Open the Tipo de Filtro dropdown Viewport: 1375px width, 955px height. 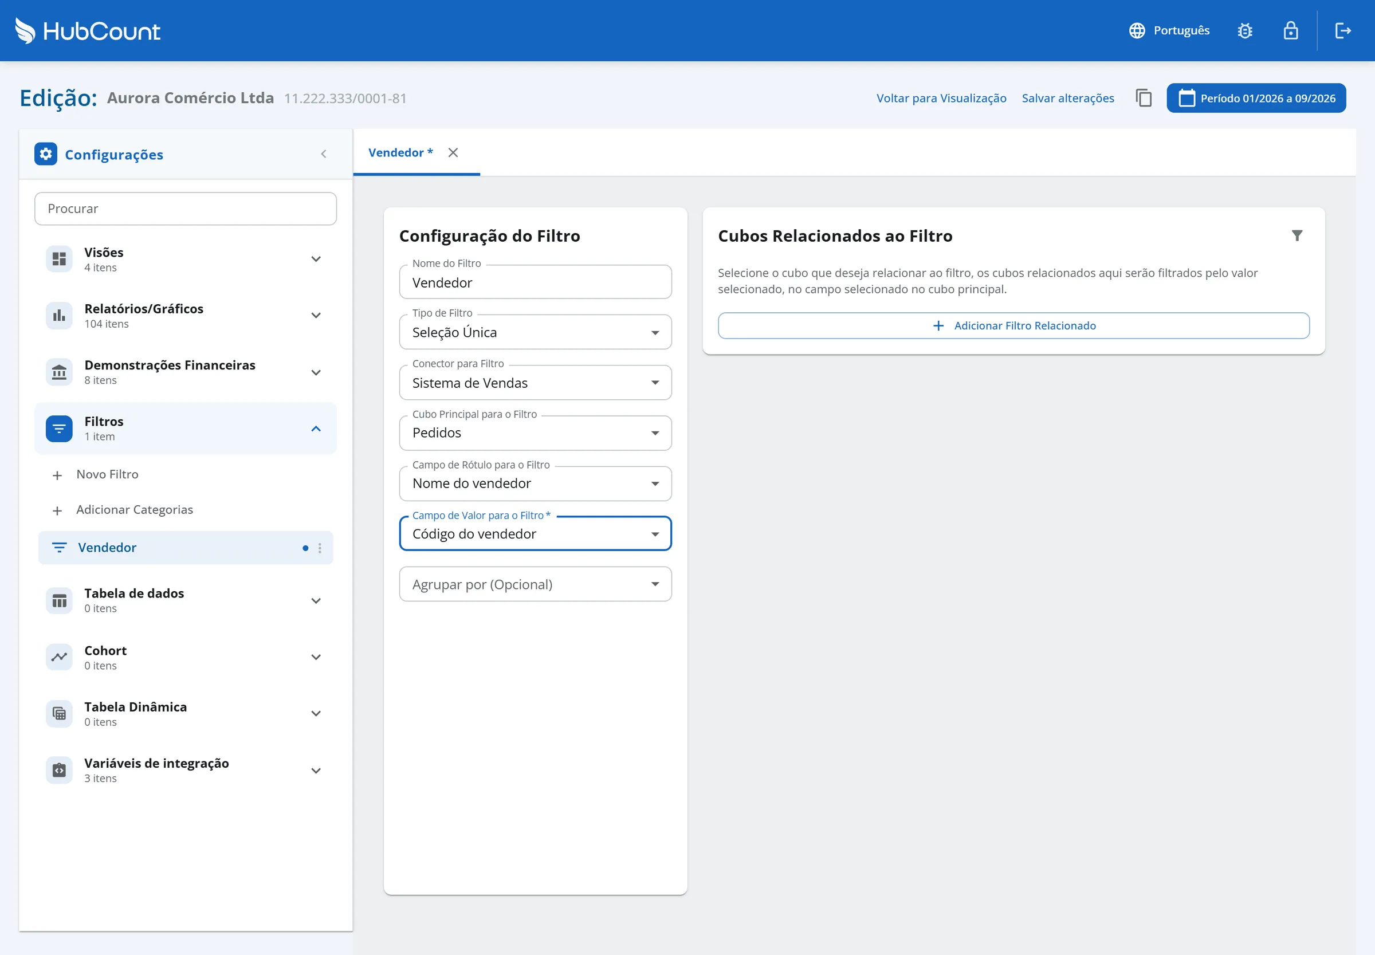[x=535, y=332]
